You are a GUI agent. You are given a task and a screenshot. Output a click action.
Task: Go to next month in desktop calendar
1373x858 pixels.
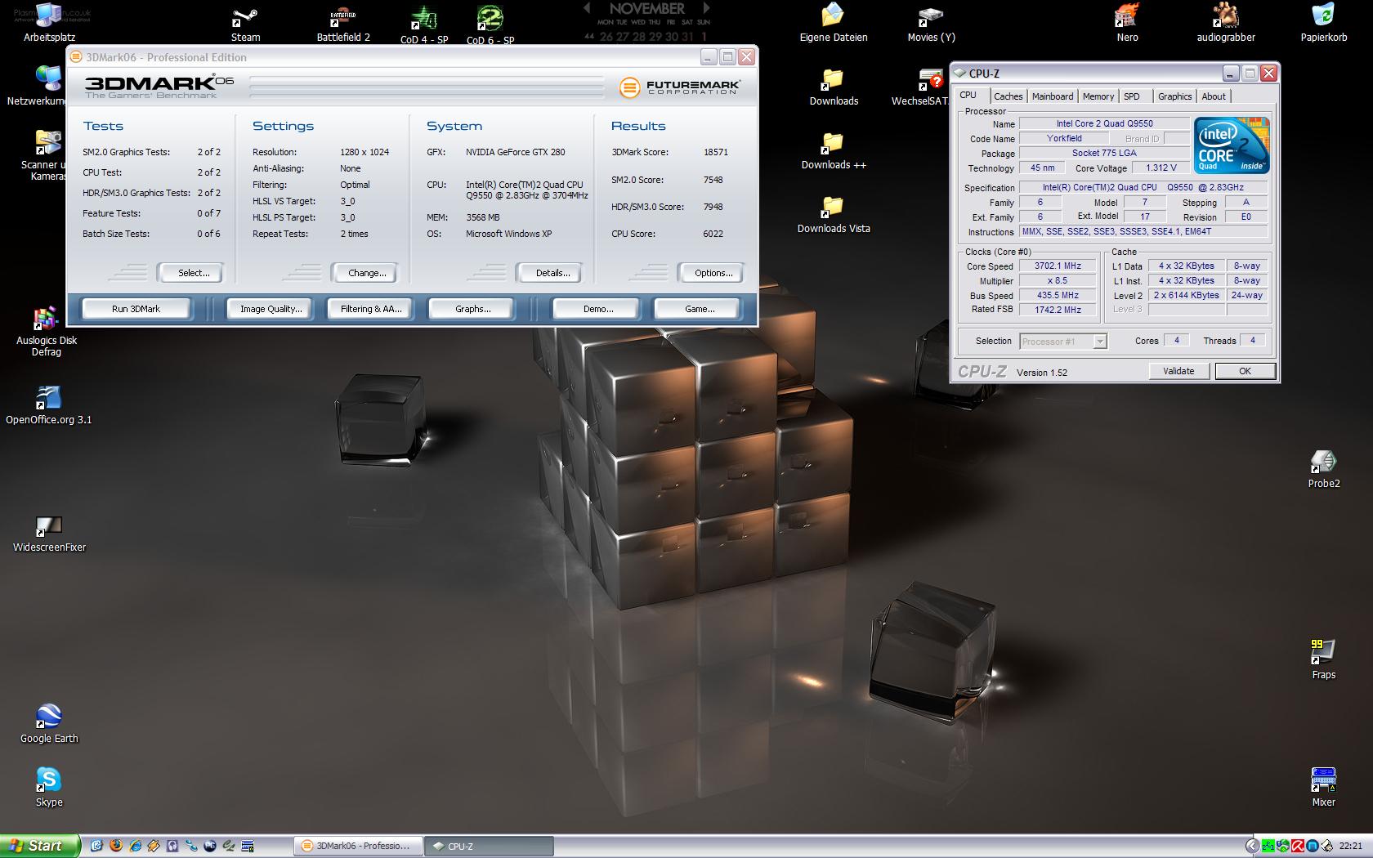(x=707, y=8)
